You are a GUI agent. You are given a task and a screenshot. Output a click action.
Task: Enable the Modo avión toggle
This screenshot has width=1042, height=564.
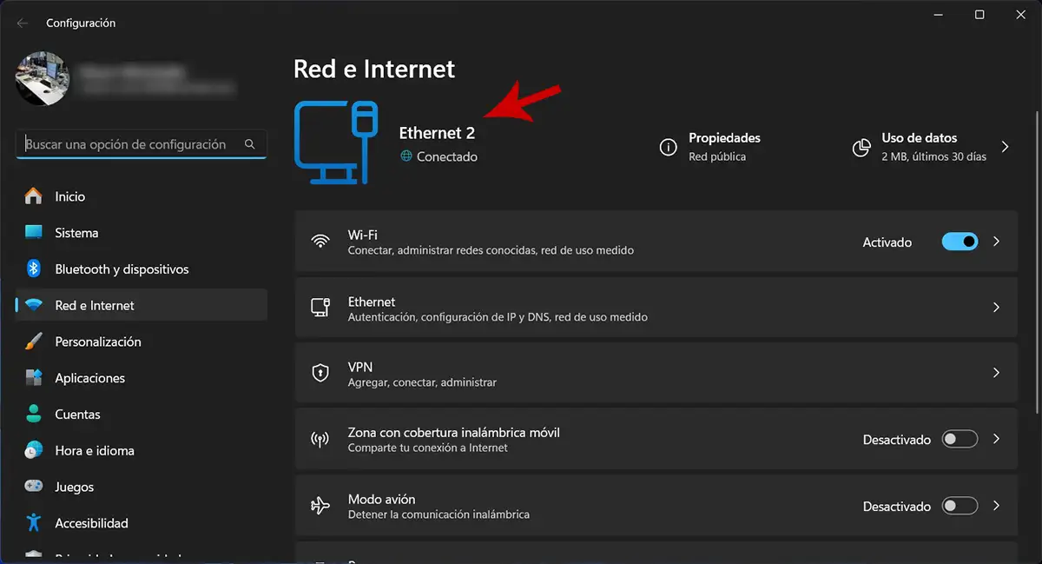click(x=960, y=506)
